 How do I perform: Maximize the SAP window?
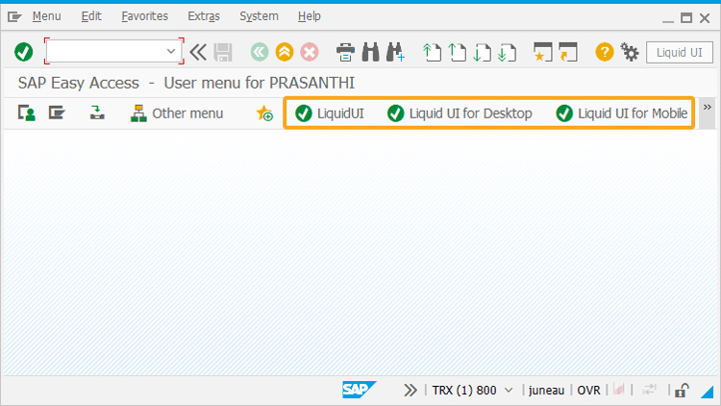[x=686, y=18]
